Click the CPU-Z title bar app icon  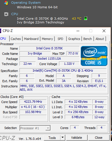(1, 31)
